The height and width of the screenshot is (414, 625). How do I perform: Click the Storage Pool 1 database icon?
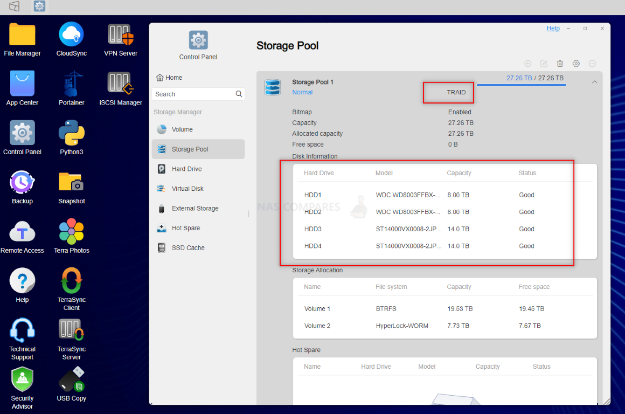pos(273,87)
